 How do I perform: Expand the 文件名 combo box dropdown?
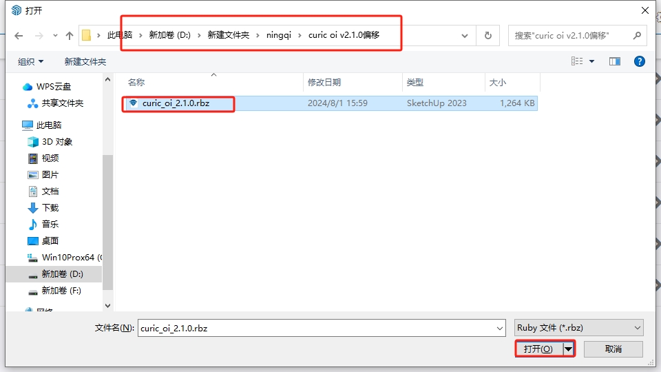coord(500,328)
